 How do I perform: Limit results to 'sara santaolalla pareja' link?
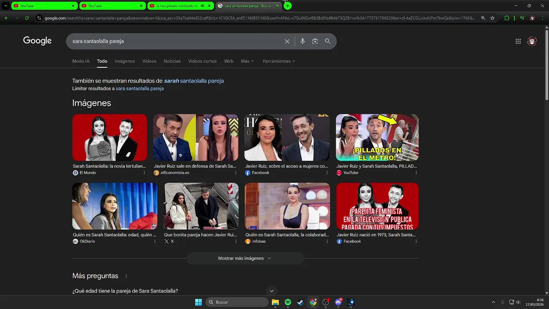140,88
